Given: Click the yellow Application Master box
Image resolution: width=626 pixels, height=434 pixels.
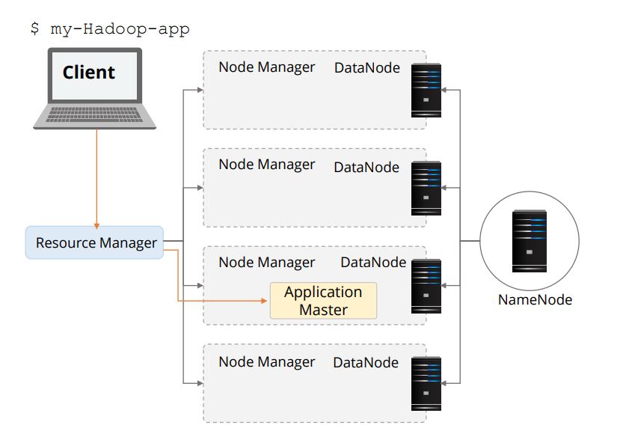Looking at the screenshot, I should click(323, 301).
